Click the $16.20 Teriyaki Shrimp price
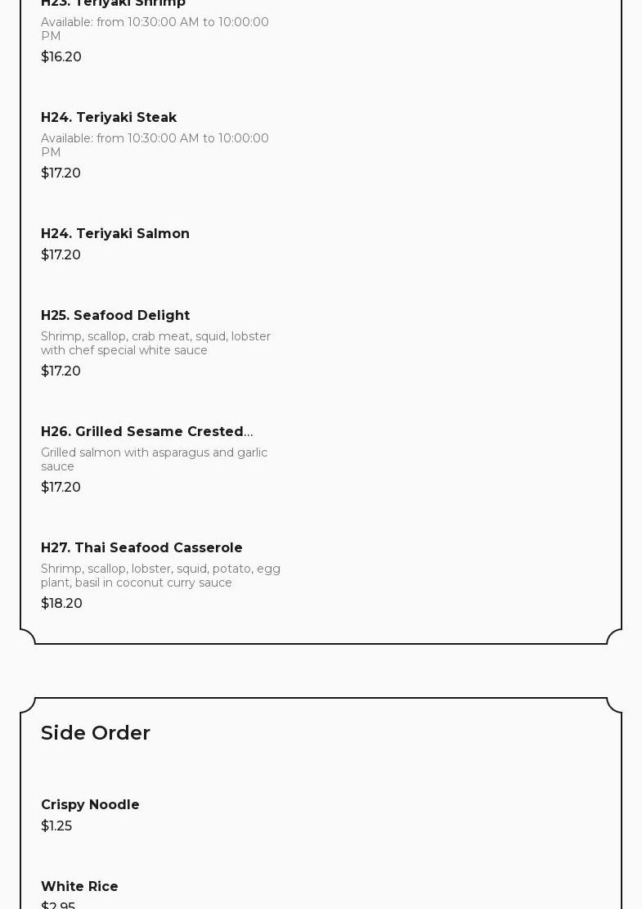Screen dimensions: 642x909 pos(61,56)
